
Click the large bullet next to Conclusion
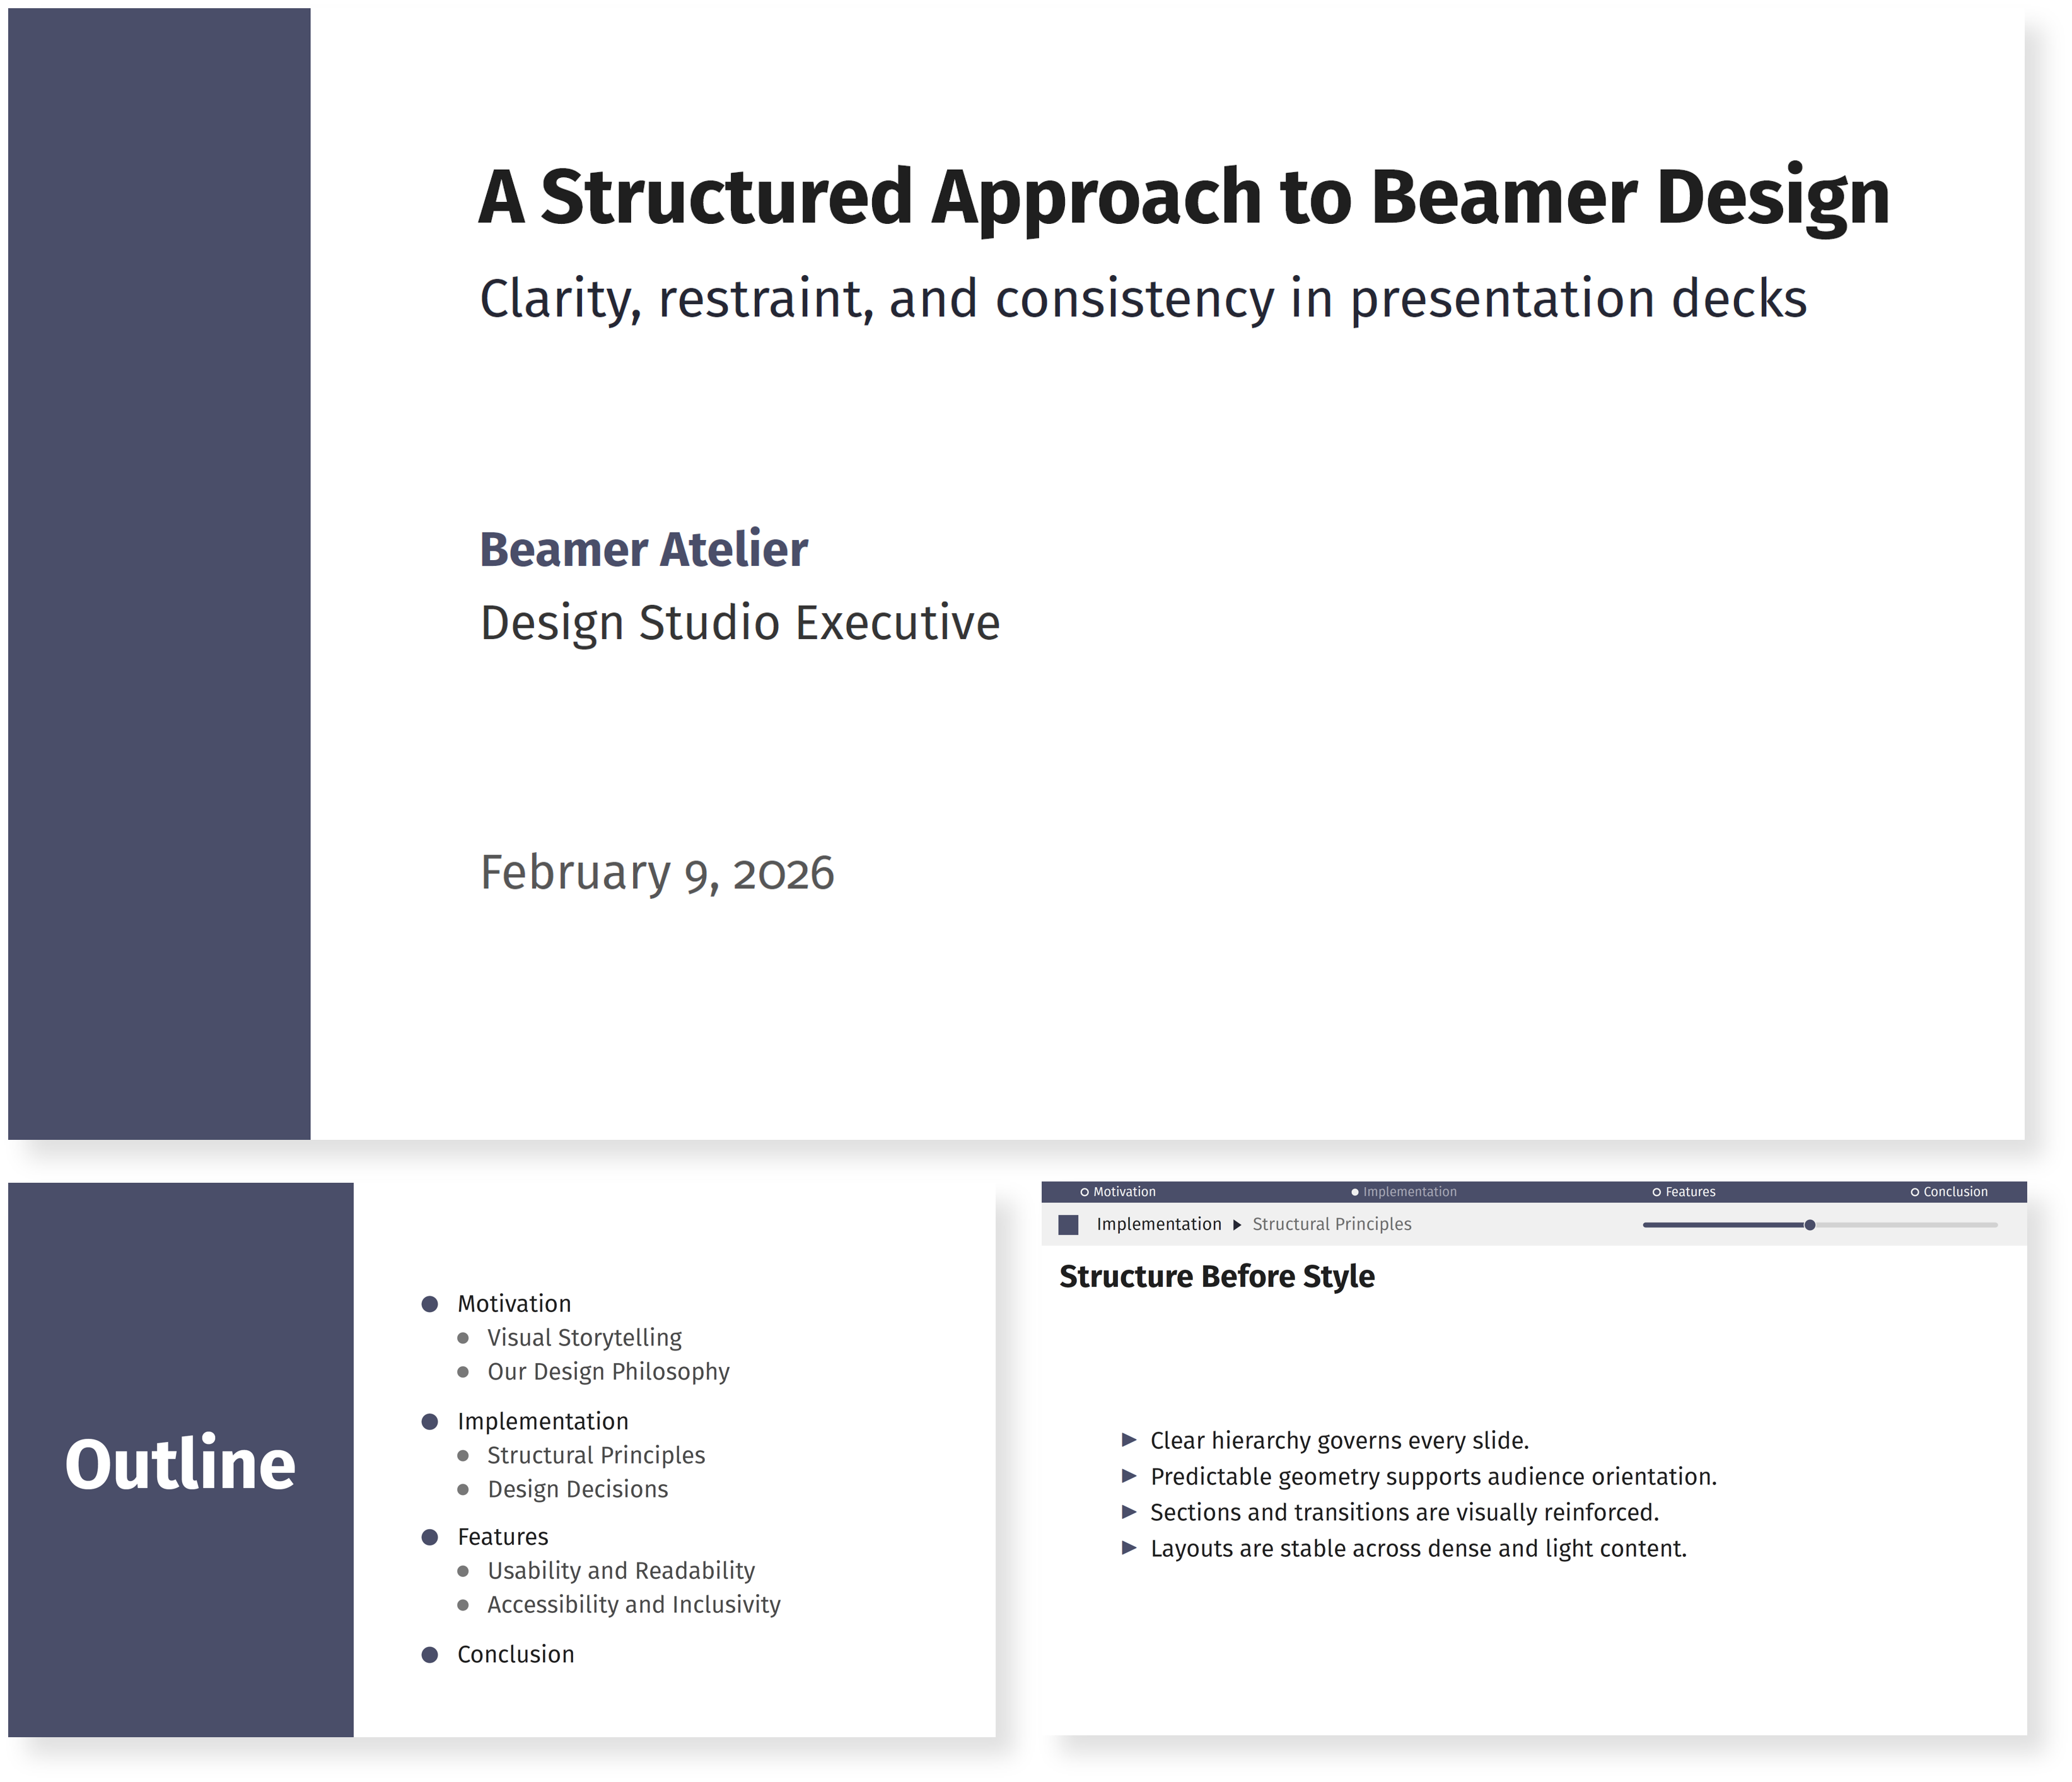430,1655
